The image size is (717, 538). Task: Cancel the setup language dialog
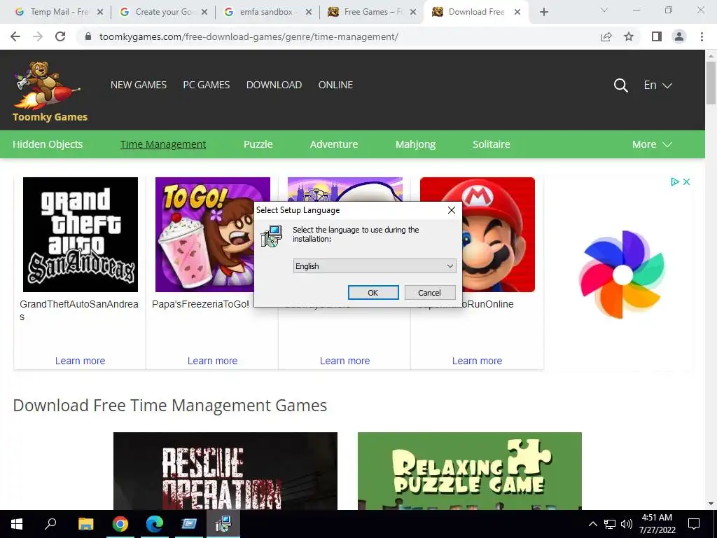click(x=430, y=292)
